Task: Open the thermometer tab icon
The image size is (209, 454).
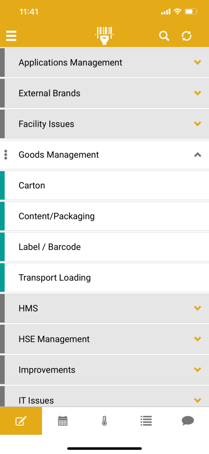Action: [104, 421]
